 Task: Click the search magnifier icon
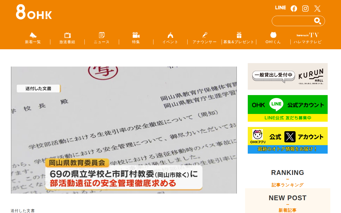tap(318, 21)
